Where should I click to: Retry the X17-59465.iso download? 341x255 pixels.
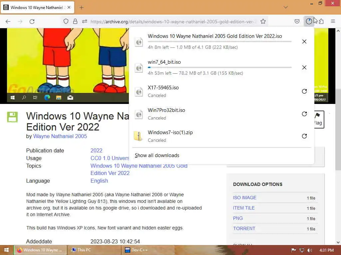304,91
